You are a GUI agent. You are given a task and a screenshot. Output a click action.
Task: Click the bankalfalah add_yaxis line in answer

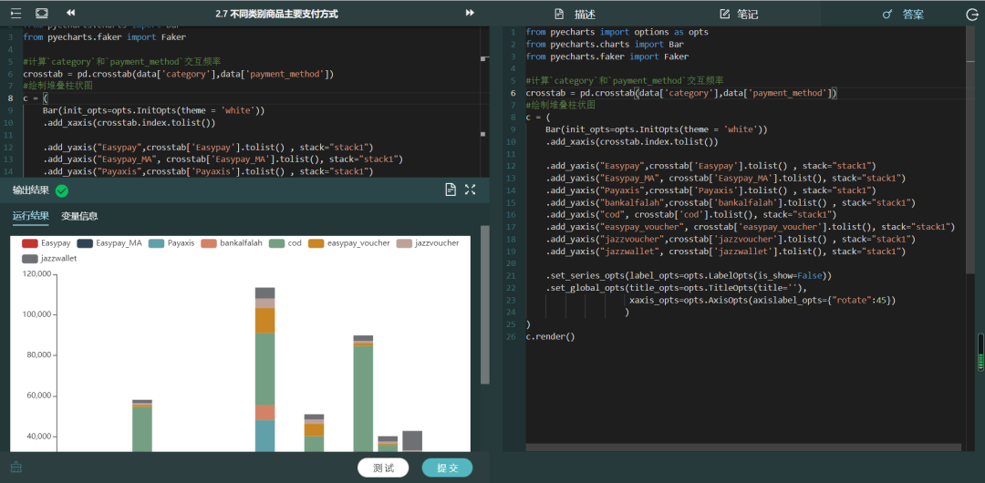point(731,203)
